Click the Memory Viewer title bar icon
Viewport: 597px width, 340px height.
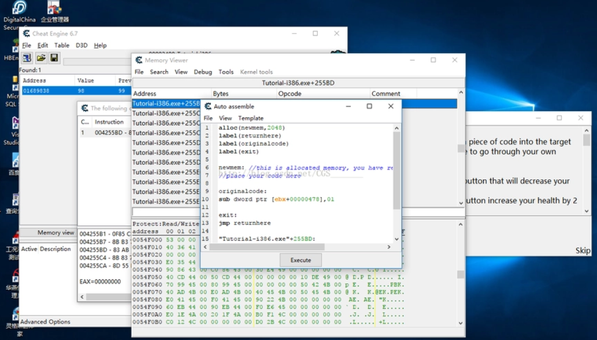coord(139,60)
